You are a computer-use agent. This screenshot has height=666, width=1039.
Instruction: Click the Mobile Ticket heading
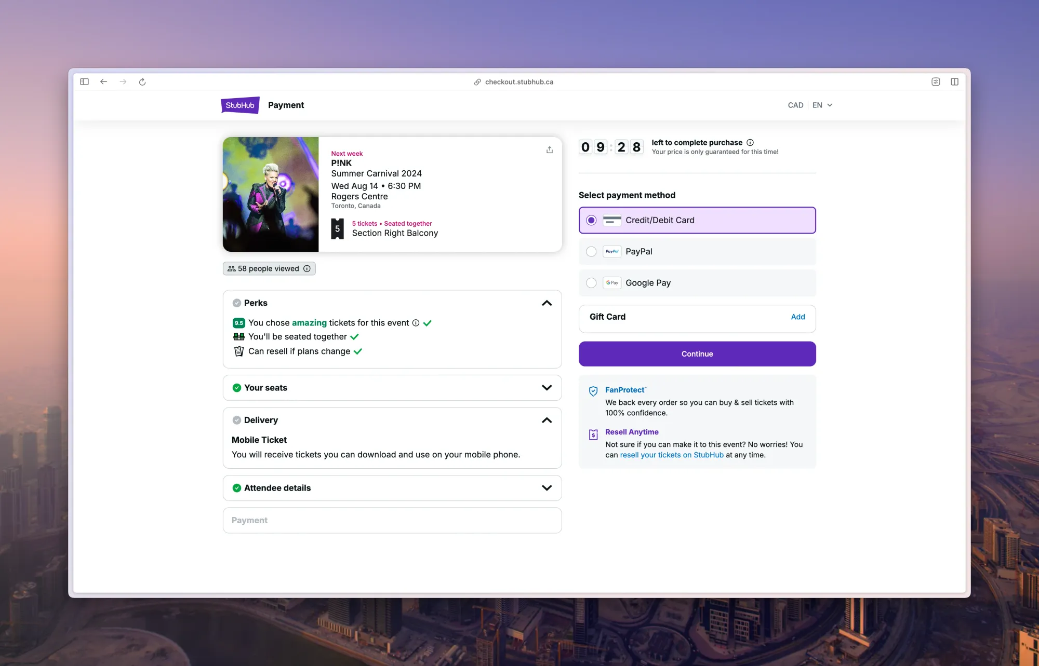[x=259, y=440]
